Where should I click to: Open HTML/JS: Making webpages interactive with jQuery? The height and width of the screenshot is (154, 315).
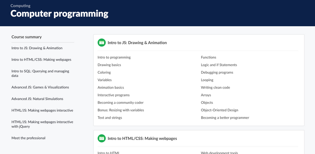click(x=42, y=124)
